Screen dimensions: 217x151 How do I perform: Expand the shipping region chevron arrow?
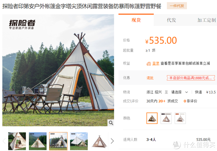pos(187,92)
